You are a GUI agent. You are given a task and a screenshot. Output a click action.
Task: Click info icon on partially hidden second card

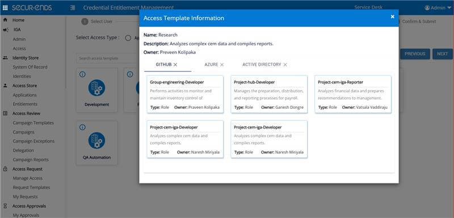(x=130, y=74)
